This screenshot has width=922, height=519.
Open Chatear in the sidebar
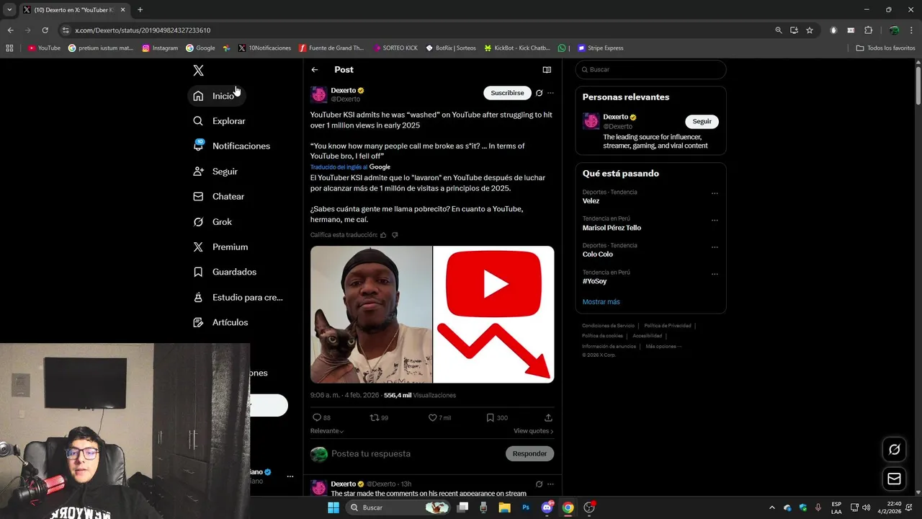[x=219, y=196]
